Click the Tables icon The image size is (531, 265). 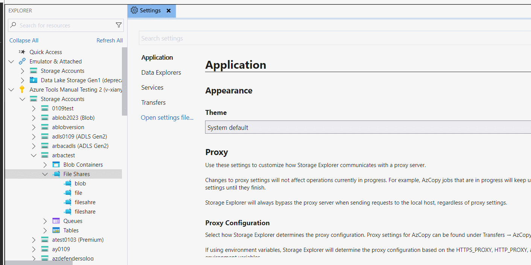(x=56, y=230)
